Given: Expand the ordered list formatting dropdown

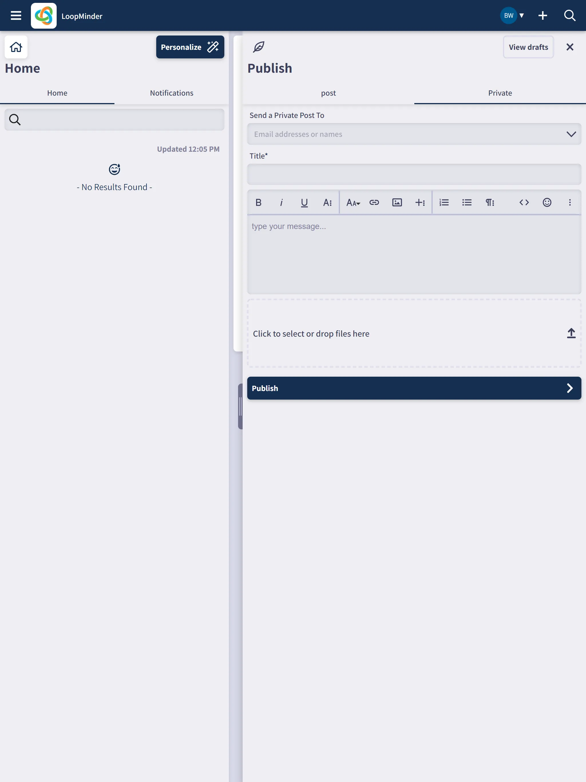Looking at the screenshot, I should point(444,202).
